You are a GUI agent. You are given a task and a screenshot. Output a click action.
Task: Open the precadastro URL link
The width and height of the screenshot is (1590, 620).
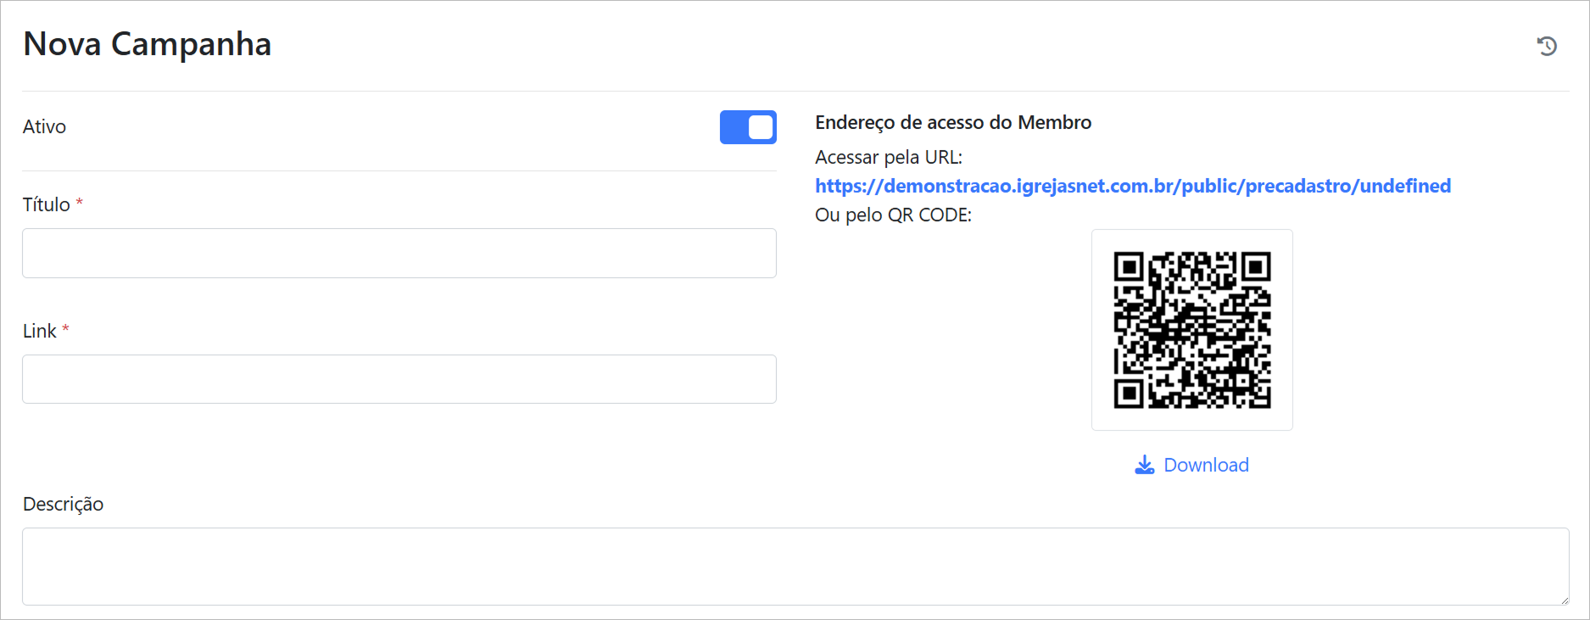1132,186
